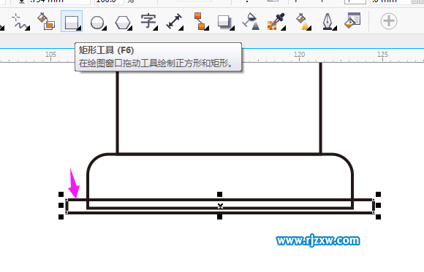
Task: Click the left vertical line of drawing
Action: pos(118,112)
